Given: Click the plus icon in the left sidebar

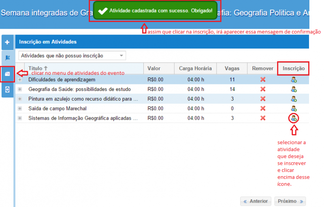Looking at the screenshot, I should click(x=7, y=42).
